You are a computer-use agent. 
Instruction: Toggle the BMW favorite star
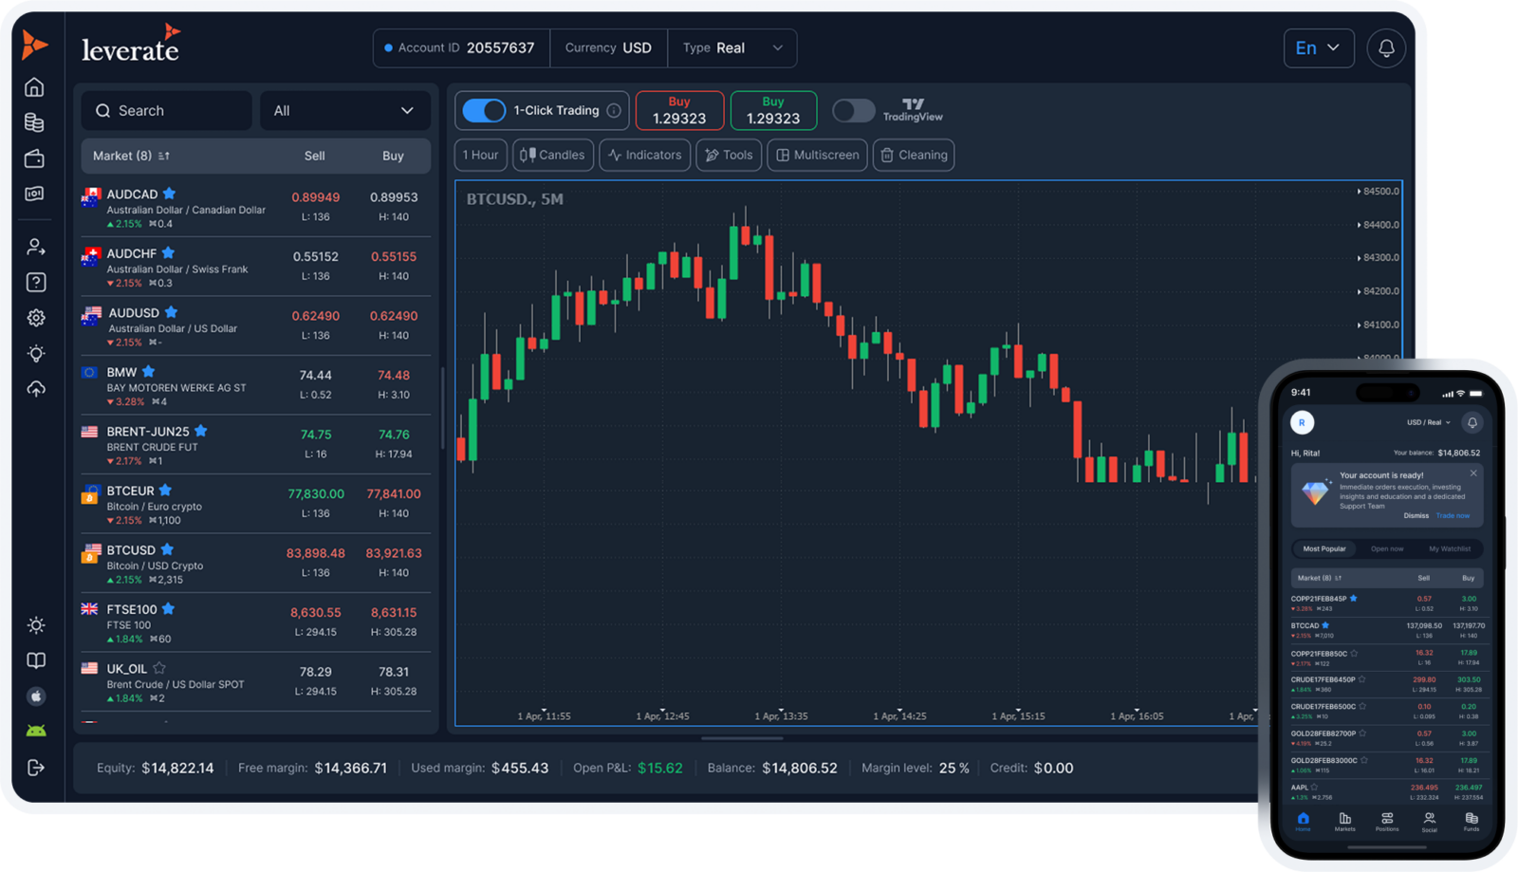pos(148,372)
